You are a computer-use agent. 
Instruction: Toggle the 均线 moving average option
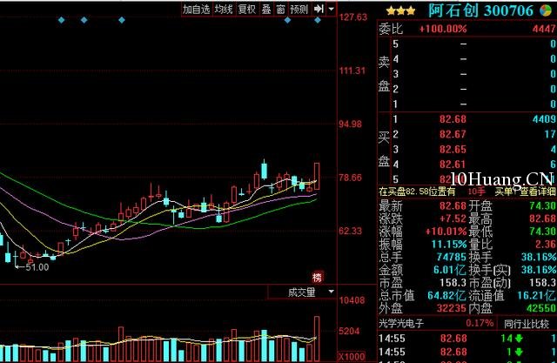pos(224,10)
